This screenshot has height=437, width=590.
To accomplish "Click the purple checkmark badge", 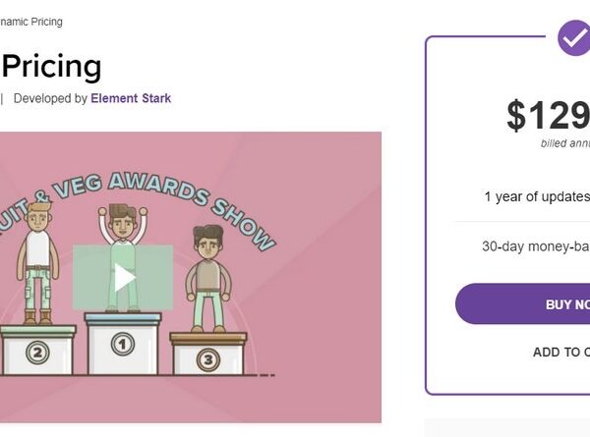I will pos(573,38).
